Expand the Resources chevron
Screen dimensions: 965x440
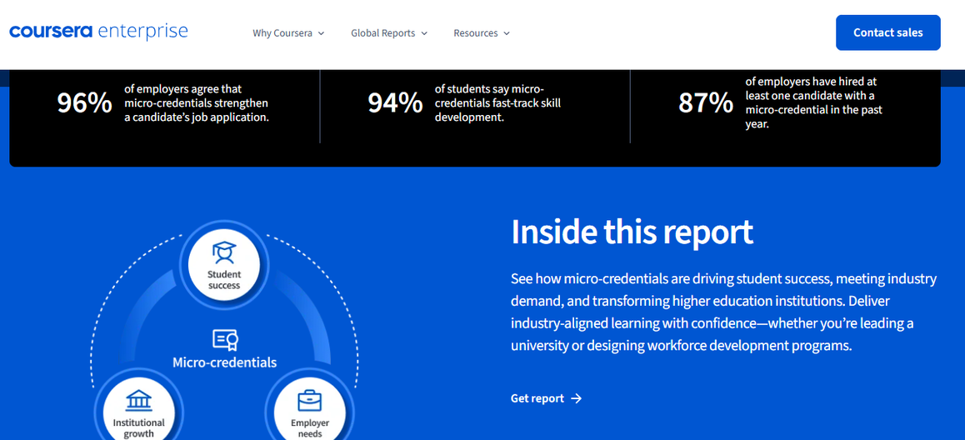506,33
